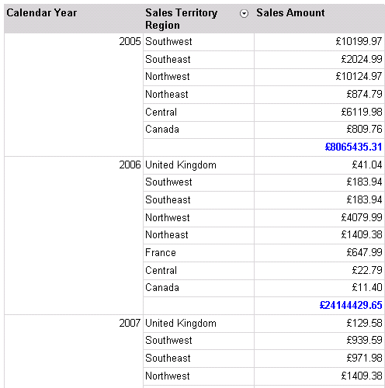The image size is (385, 388).
Task: Select the 2006 calendar year cell
Action: click(74, 236)
